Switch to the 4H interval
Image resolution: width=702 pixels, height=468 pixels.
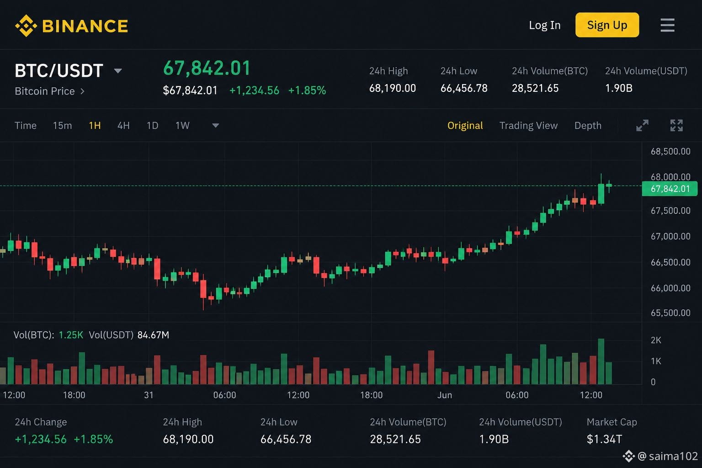[123, 126]
